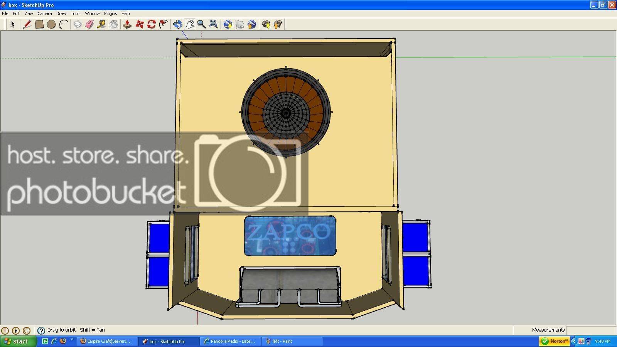Click the box - SketchUp Pro taskbar button
This screenshot has height=347, width=617.
coord(169,341)
